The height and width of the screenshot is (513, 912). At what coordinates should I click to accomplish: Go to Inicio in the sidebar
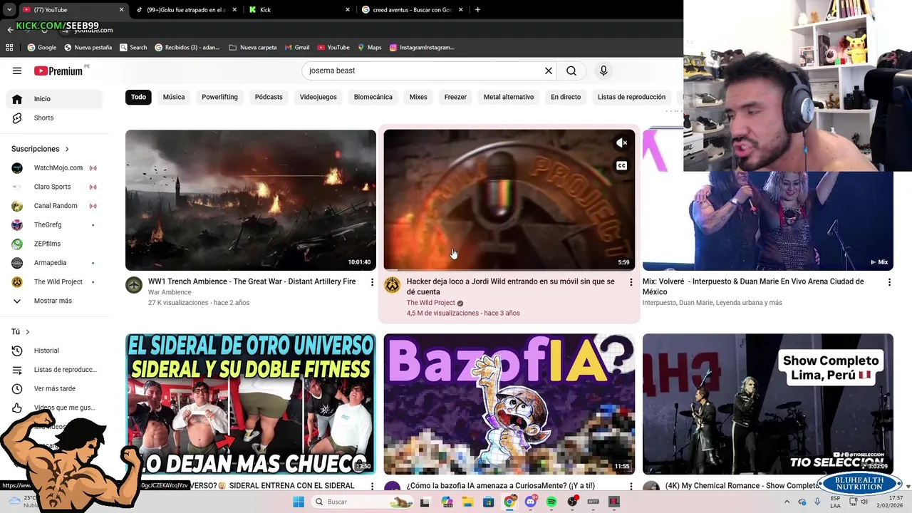(x=54, y=99)
